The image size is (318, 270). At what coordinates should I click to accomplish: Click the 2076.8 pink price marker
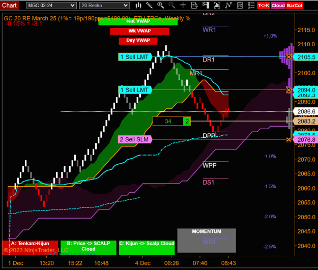(x=306, y=140)
